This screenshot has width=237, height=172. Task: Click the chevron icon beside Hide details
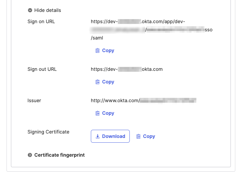coord(30,10)
